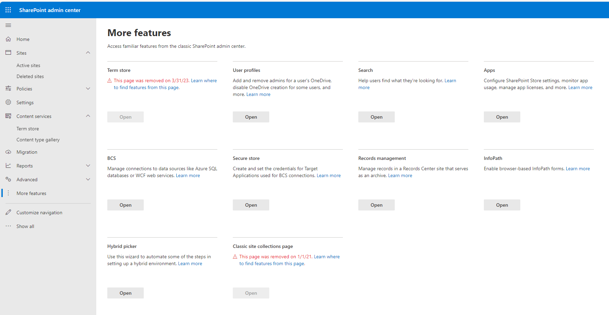
Task: Open the Records management feature
Action: tap(376, 205)
